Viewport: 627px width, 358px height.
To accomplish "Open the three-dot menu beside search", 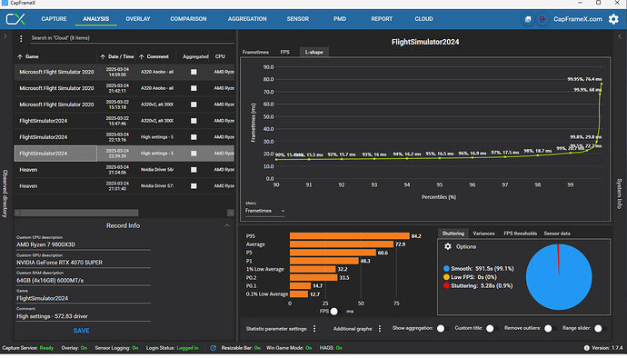I will tap(21, 38).
